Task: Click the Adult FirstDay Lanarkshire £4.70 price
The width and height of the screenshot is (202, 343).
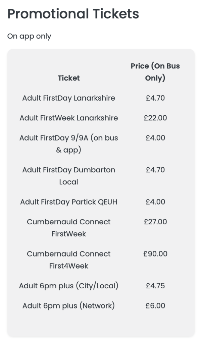Action: 155,98
